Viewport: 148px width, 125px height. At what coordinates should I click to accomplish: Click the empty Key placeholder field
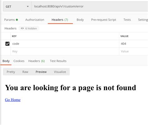65,51
